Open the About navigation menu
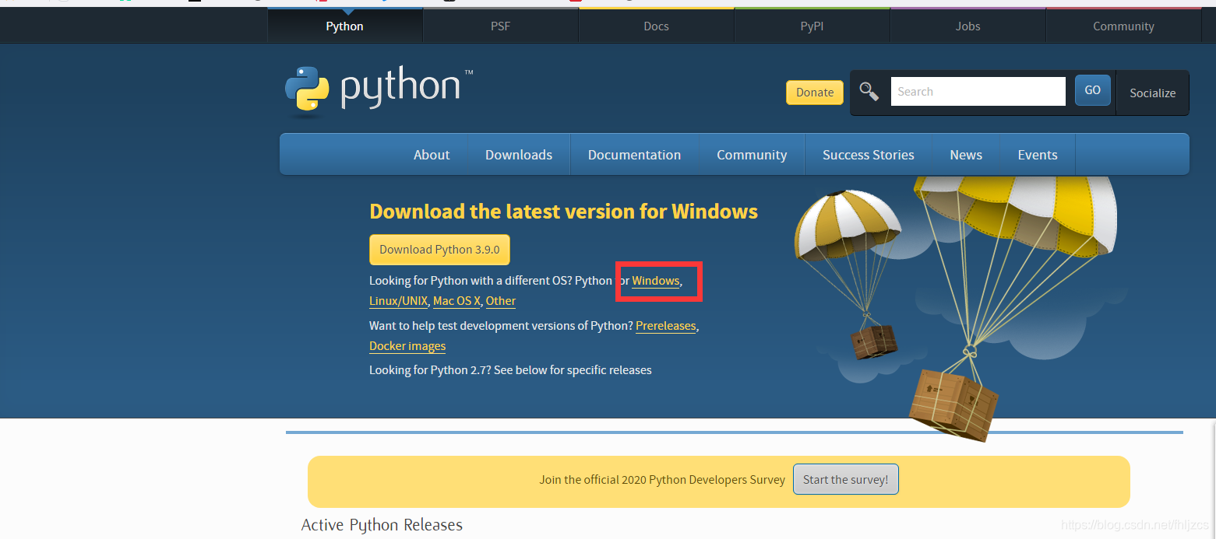Image resolution: width=1216 pixels, height=539 pixels. pyautogui.click(x=432, y=155)
